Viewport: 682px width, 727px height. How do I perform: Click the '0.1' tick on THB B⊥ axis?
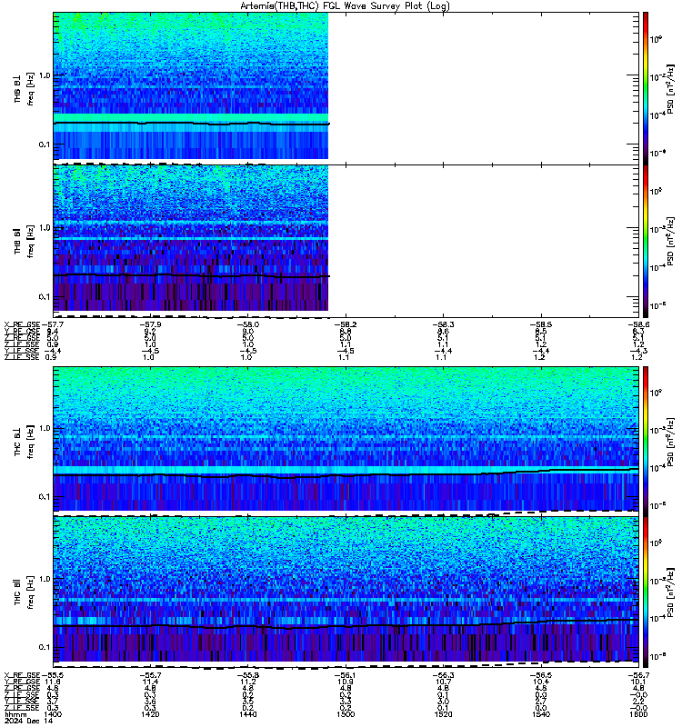pos(45,144)
